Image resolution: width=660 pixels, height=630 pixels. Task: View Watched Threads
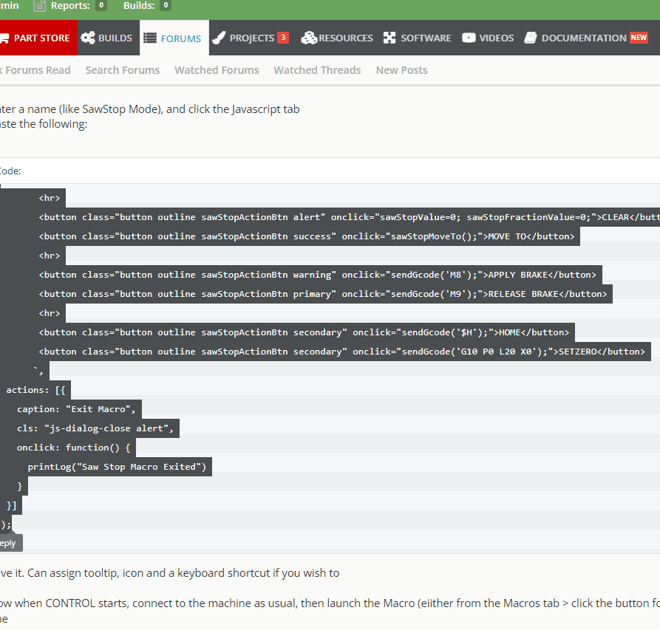click(x=317, y=70)
